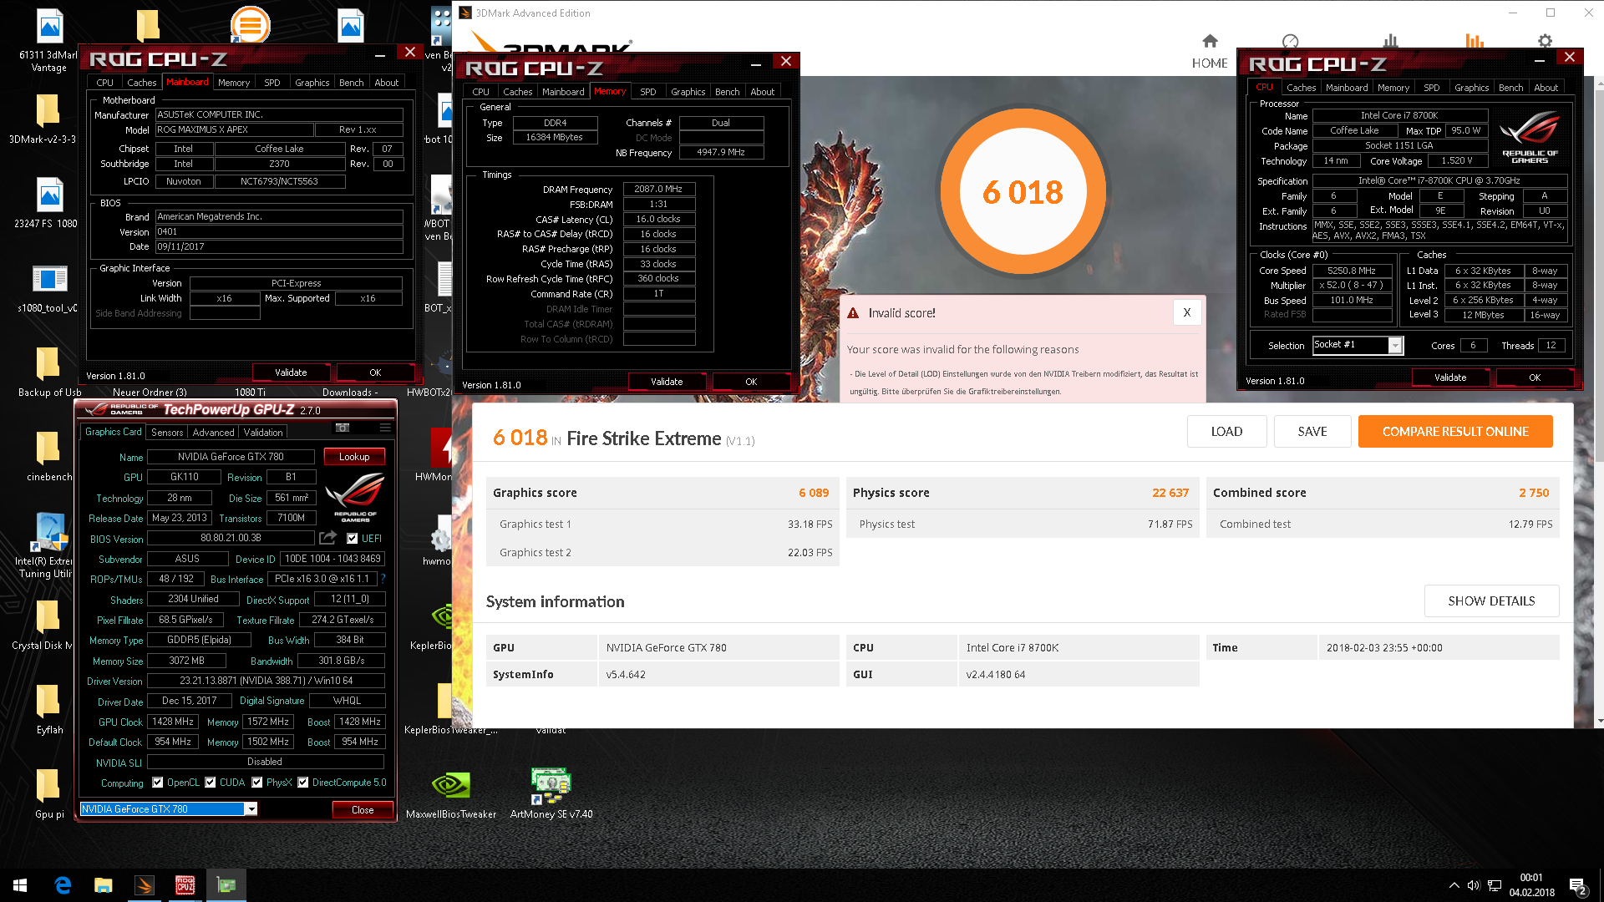Click OK in rightmost CPU-Z window
The image size is (1604, 902).
click(1535, 378)
